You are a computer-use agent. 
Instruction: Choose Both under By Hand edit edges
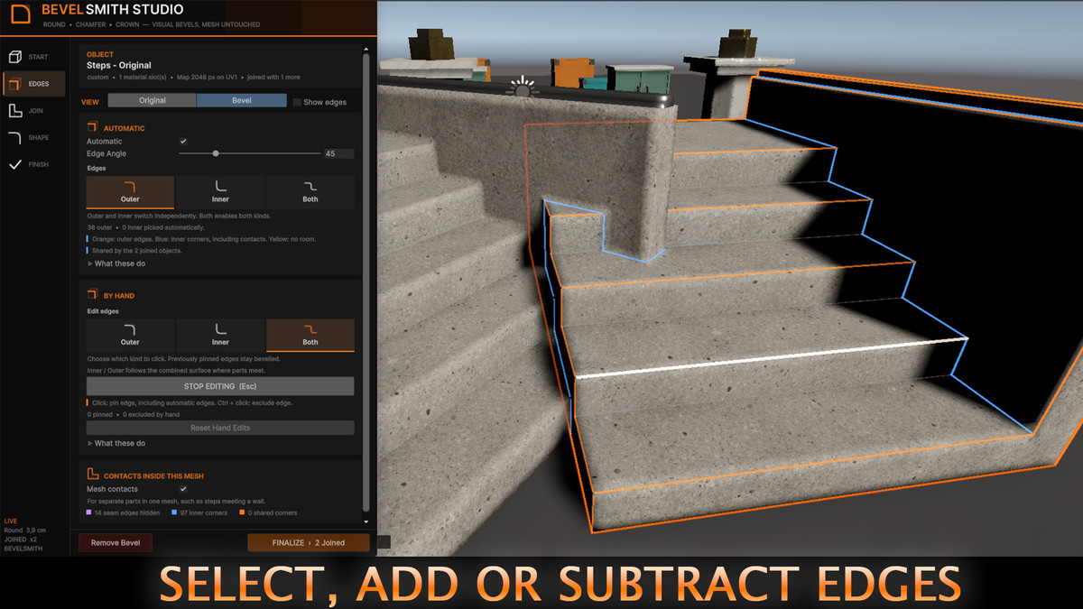click(310, 335)
